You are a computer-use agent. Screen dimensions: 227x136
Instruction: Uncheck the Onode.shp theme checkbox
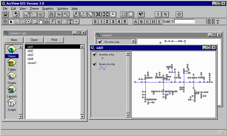[x=100, y=42]
